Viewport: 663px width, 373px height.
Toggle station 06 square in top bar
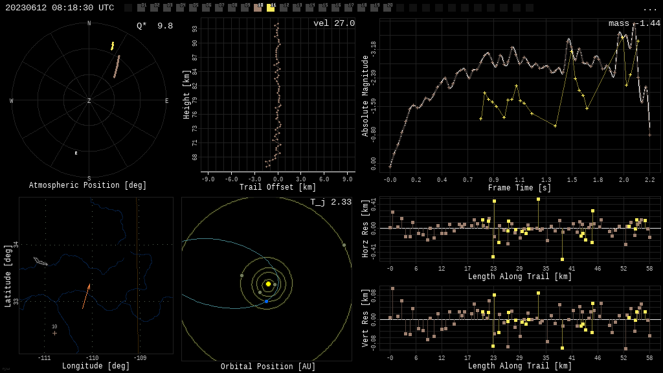click(x=206, y=8)
